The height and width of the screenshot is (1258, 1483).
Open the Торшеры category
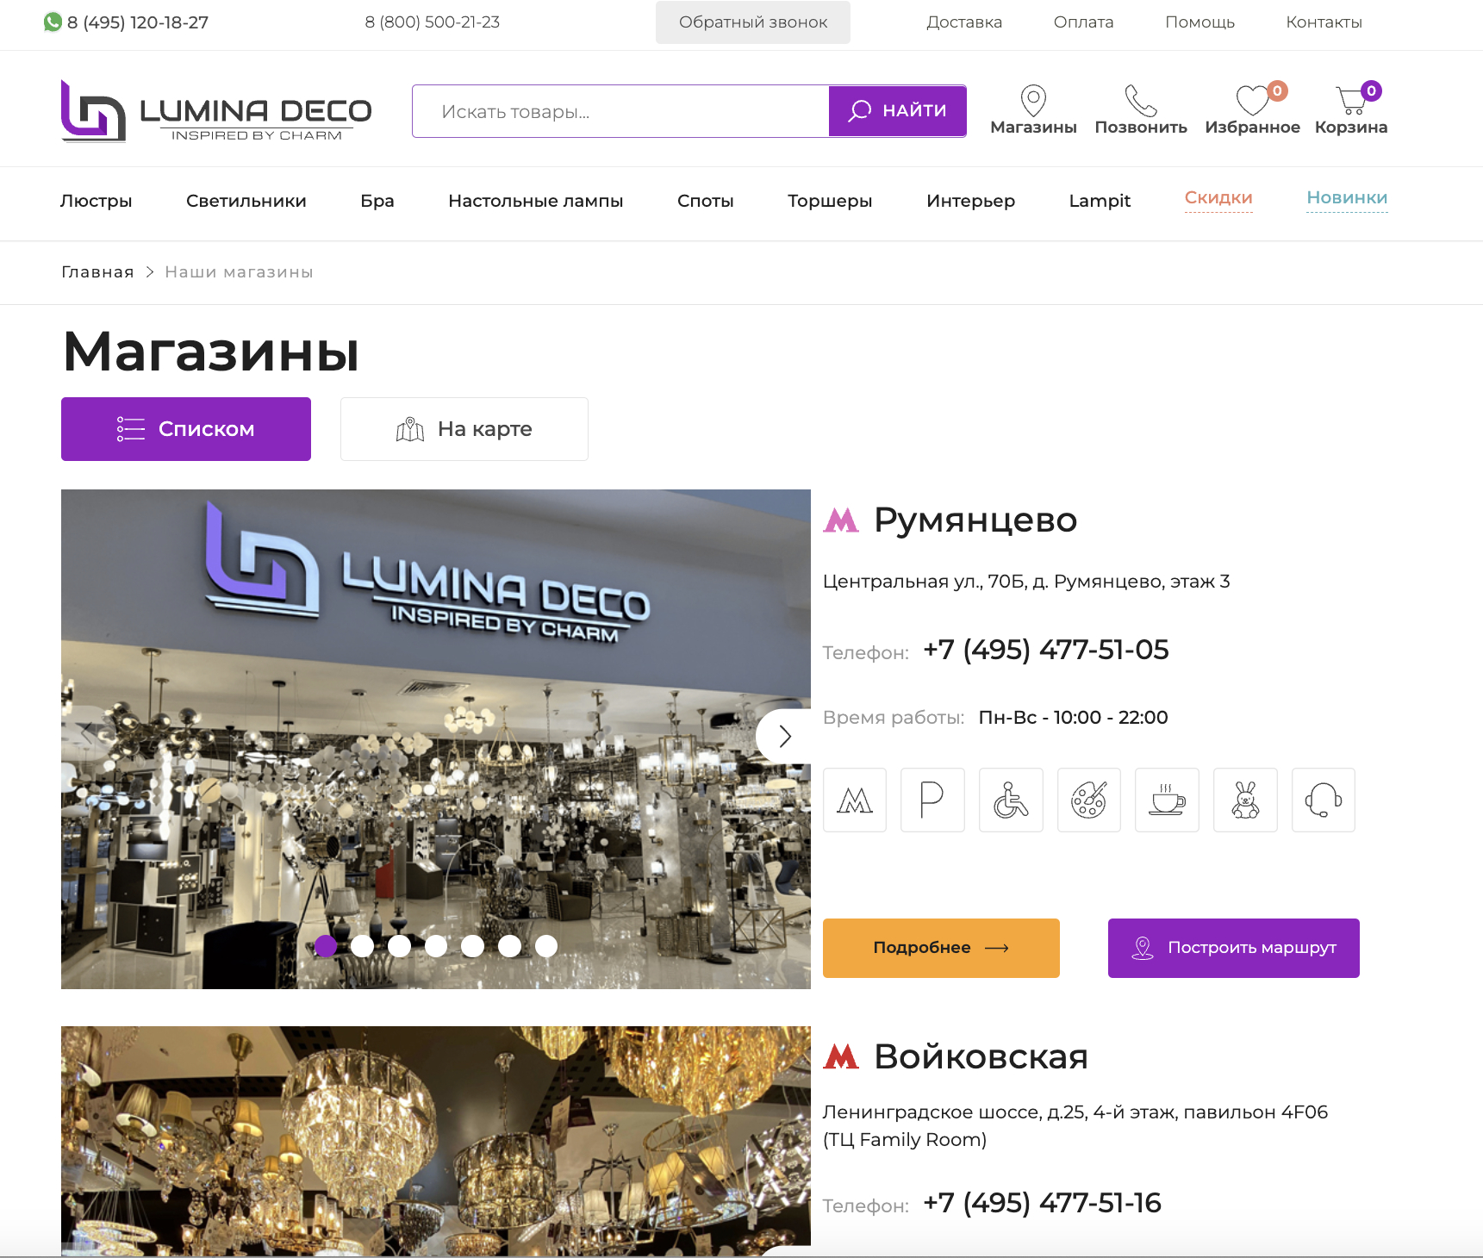[x=830, y=201]
